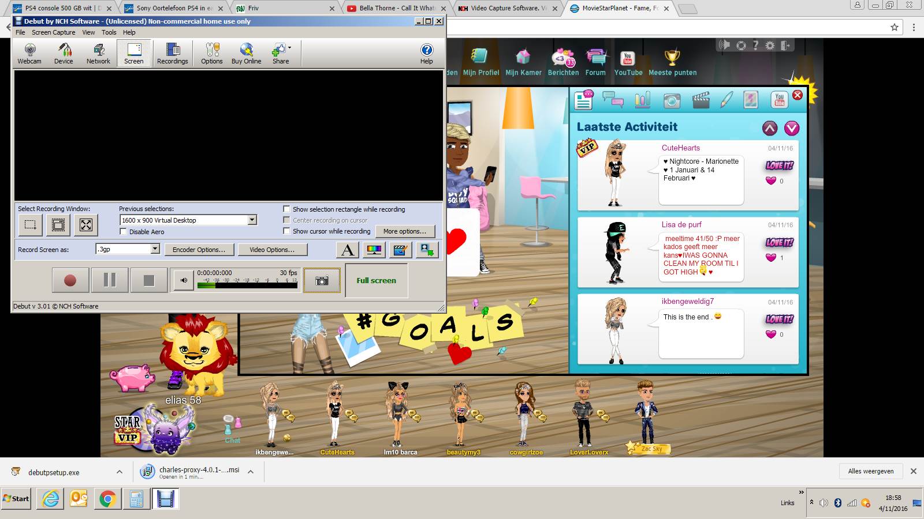Expand the Previous selections dropdown
Viewport: 924px width, 519px height.
[x=252, y=220]
